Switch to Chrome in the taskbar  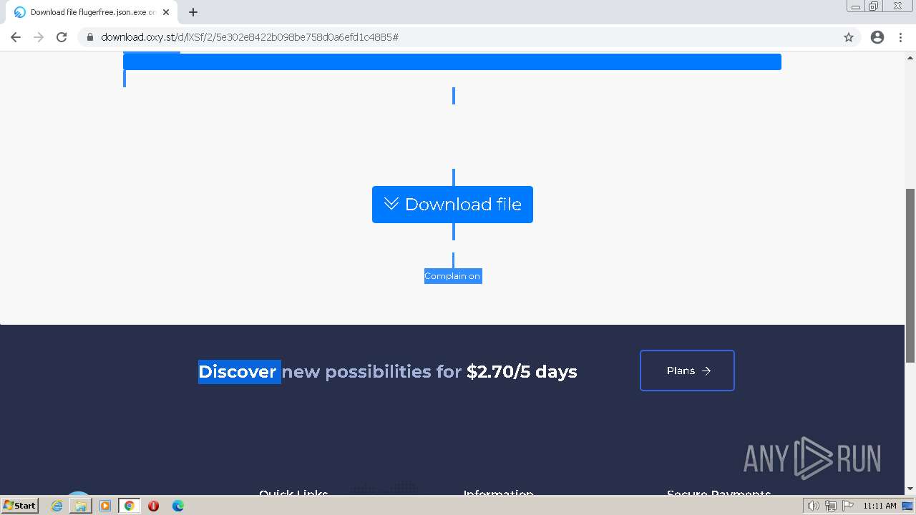[x=130, y=506]
